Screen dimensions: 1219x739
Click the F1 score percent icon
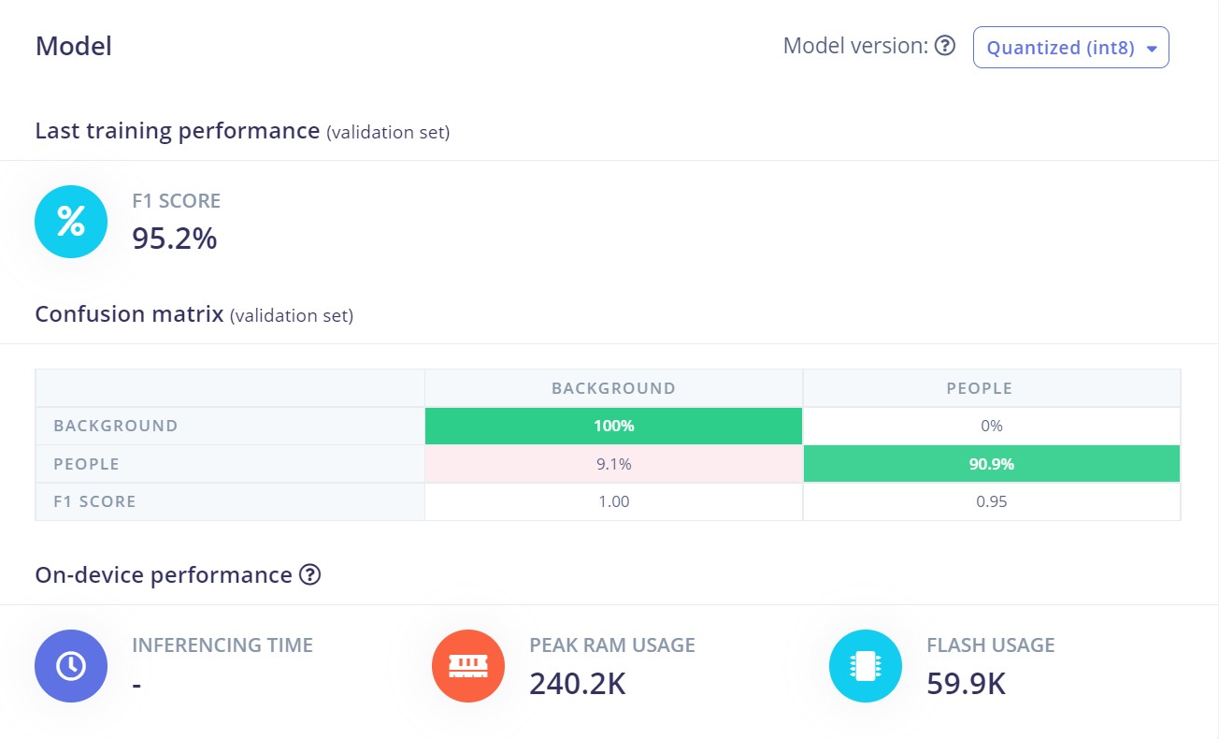tap(71, 222)
